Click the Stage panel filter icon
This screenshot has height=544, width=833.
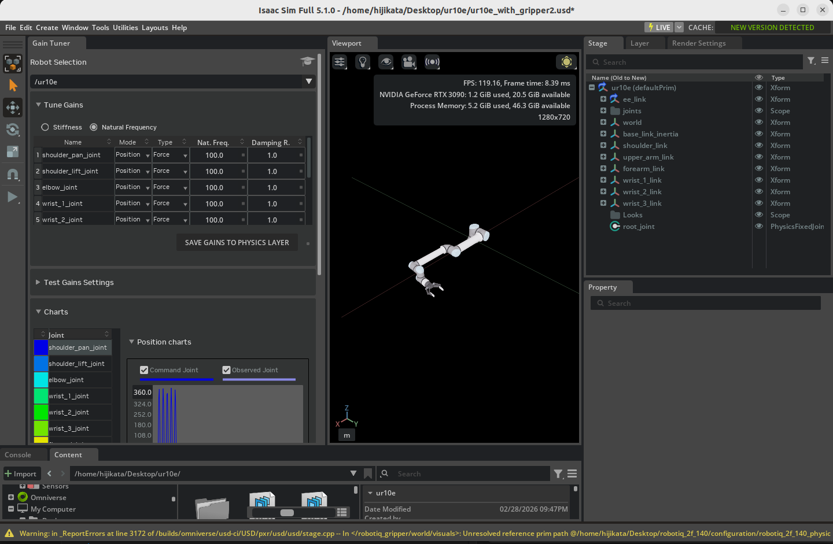tap(812, 61)
